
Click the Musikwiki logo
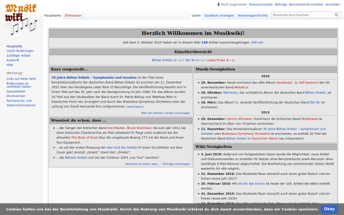coord(21,19)
